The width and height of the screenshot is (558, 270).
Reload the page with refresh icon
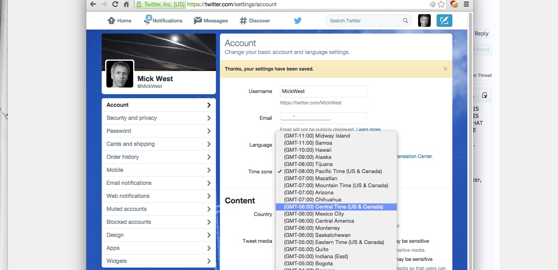[x=115, y=4]
